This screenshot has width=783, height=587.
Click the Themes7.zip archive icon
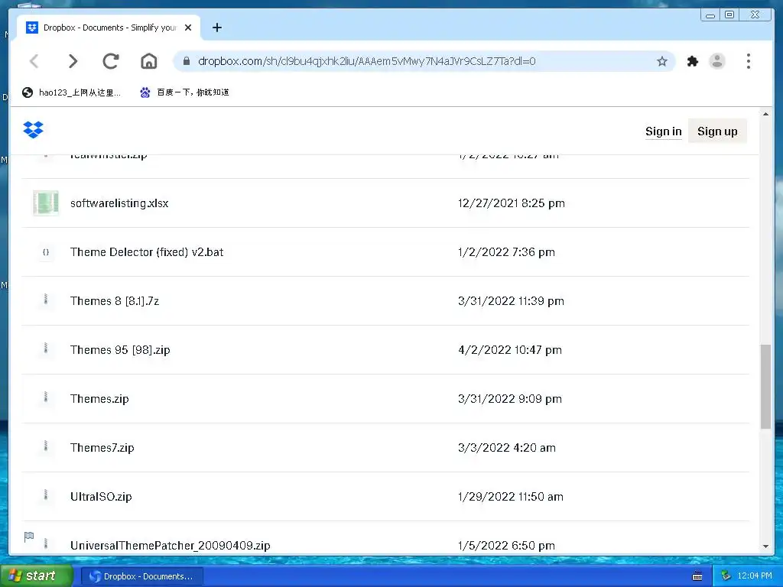[x=46, y=447]
